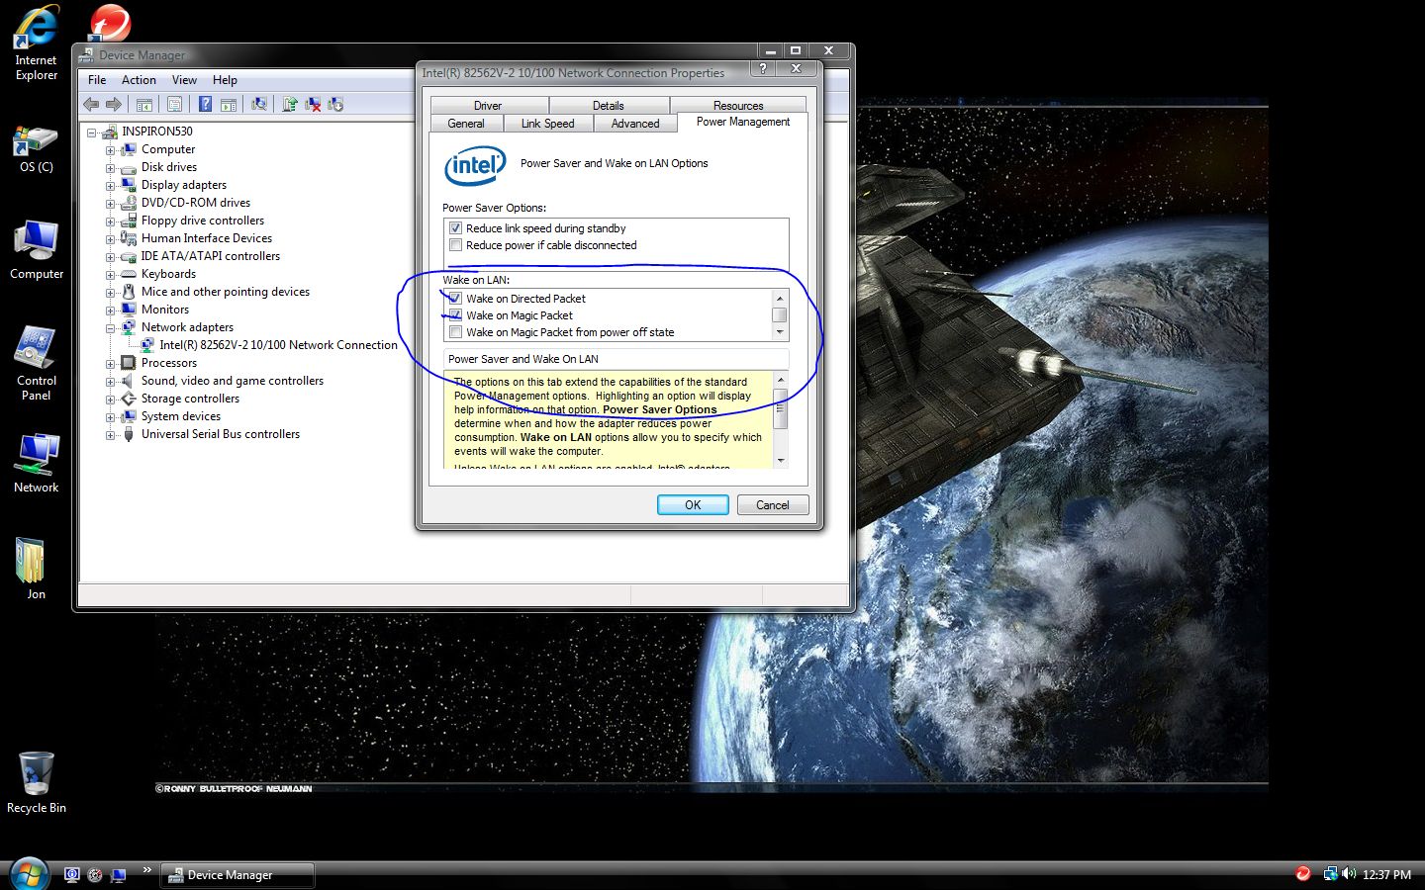Click the Update Driver Software toolbar icon
This screenshot has width=1425, height=890.
point(290,104)
